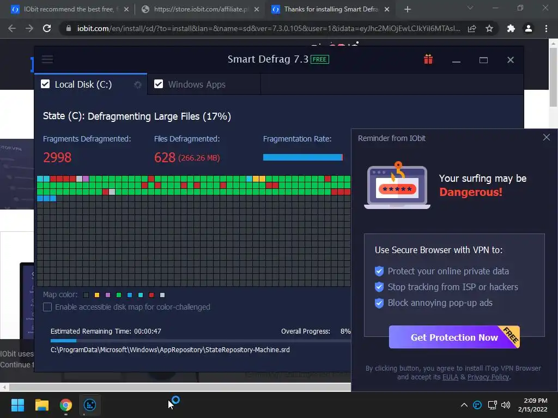Click Files Defragmented value 628

(x=165, y=157)
